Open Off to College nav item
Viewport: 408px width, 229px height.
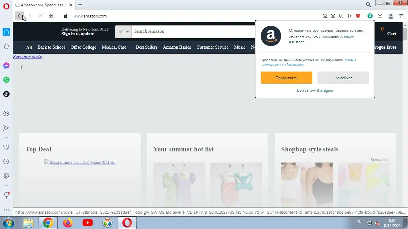[83, 47]
